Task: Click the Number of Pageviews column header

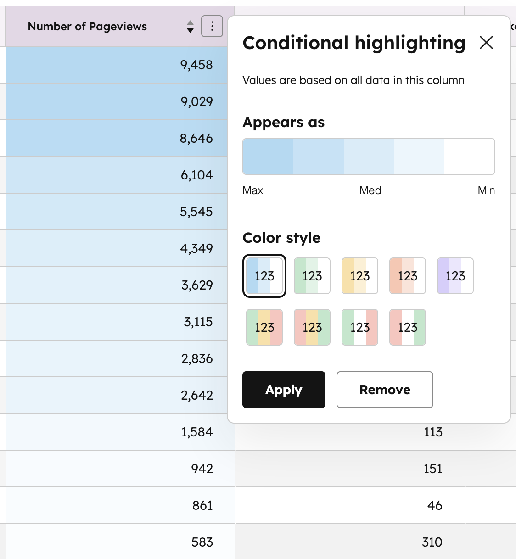Action: (x=87, y=27)
